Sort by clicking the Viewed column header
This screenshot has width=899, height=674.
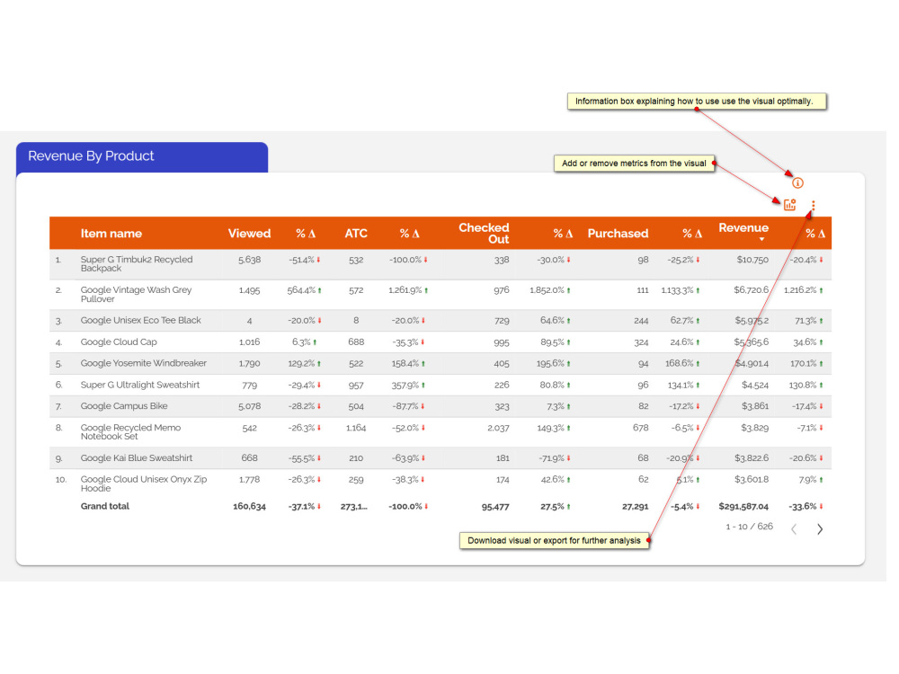click(249, 234)
